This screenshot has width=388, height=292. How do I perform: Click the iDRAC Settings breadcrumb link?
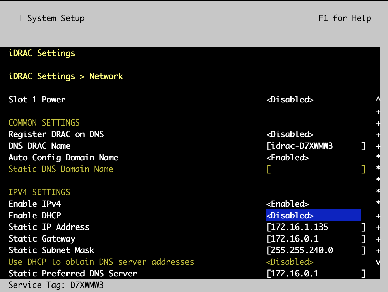(42, 76)
